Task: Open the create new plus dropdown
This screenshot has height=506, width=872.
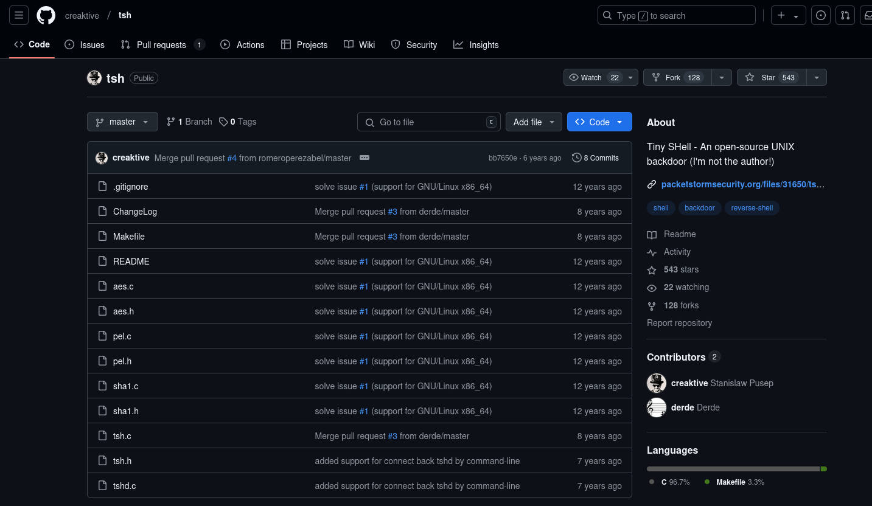Action: pos(789,15)
